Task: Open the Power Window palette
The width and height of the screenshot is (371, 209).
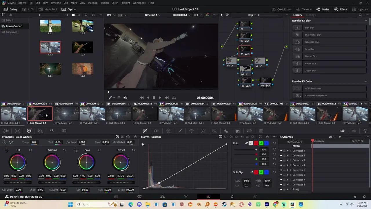Action: (x=192, y=131)
